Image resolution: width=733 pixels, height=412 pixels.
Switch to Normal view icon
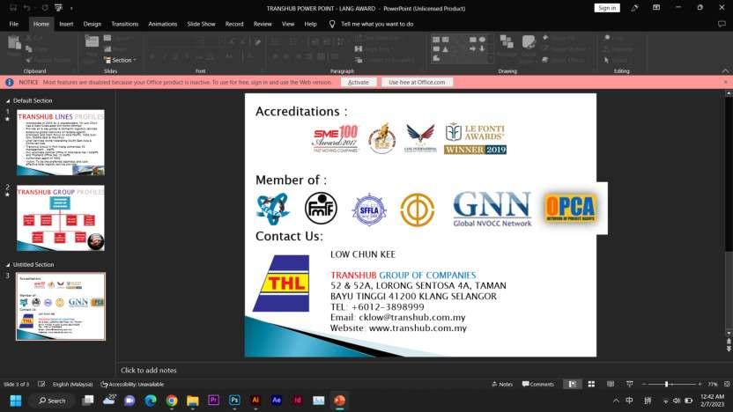tap(572, 384)
